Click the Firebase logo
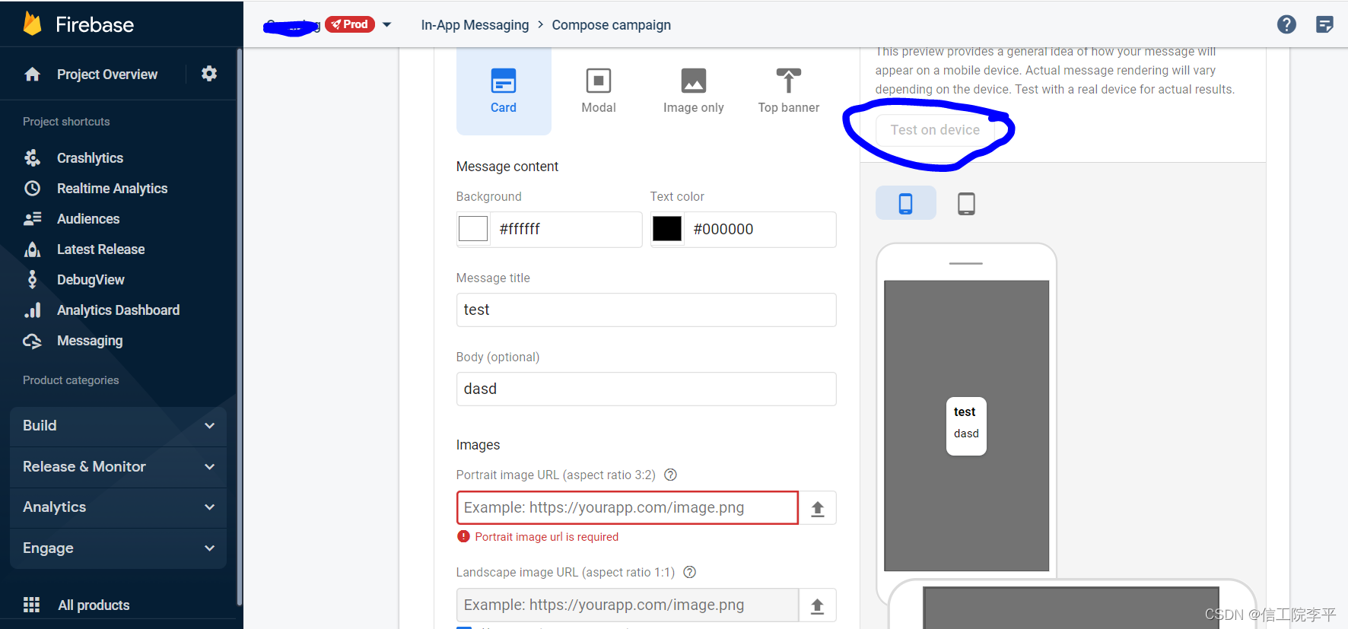Image resolution: width=1348 pixels, height=629 pixels. pyautogui.click(x=78, y=24)
